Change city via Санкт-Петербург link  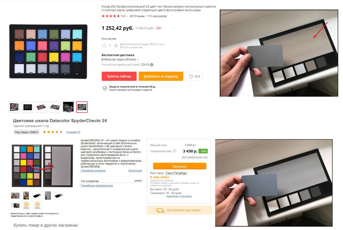pyautogui.click(x=176, y=173)
